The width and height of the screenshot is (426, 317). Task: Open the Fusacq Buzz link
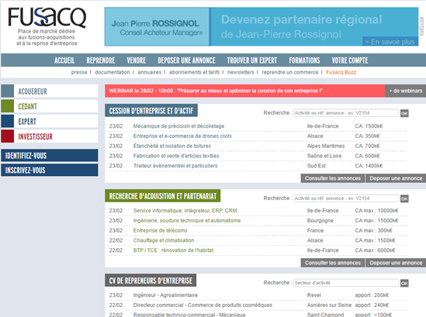click(x=341, y=72)
